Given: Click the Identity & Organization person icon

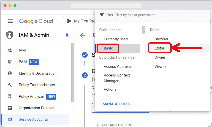Looking at the screenshot, I should point(10,73).
